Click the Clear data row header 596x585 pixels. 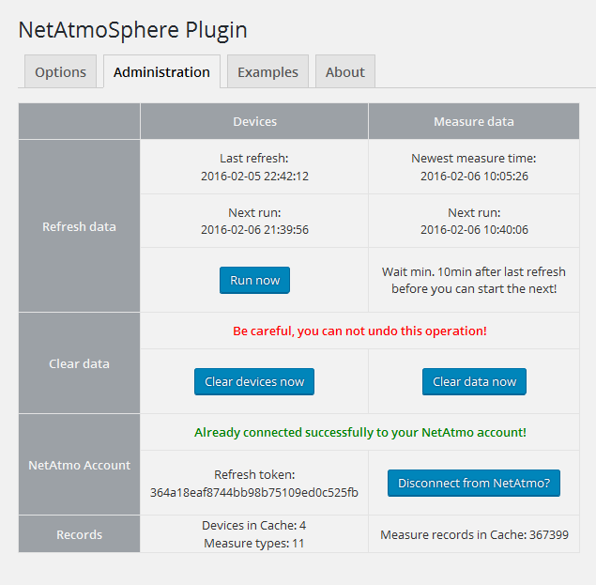coord(79,363)
